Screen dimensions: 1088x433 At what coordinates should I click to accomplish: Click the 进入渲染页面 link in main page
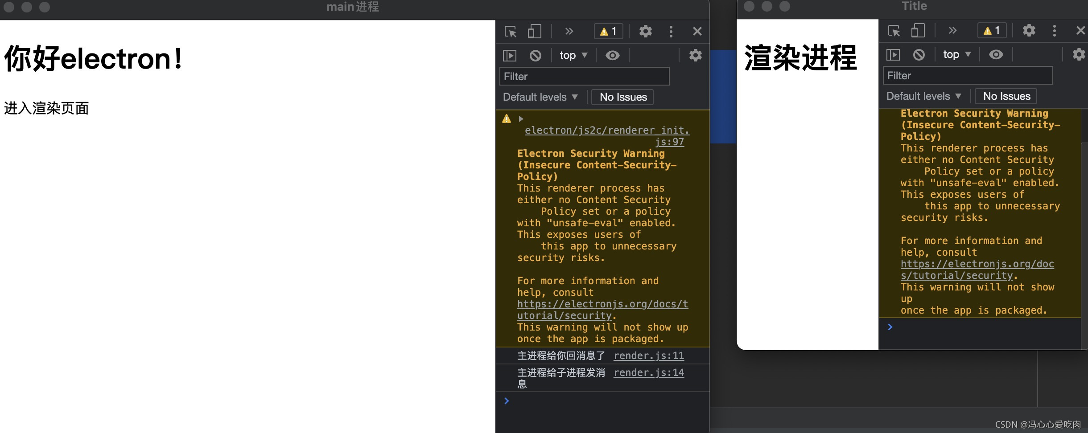click(x=46, y=108)
